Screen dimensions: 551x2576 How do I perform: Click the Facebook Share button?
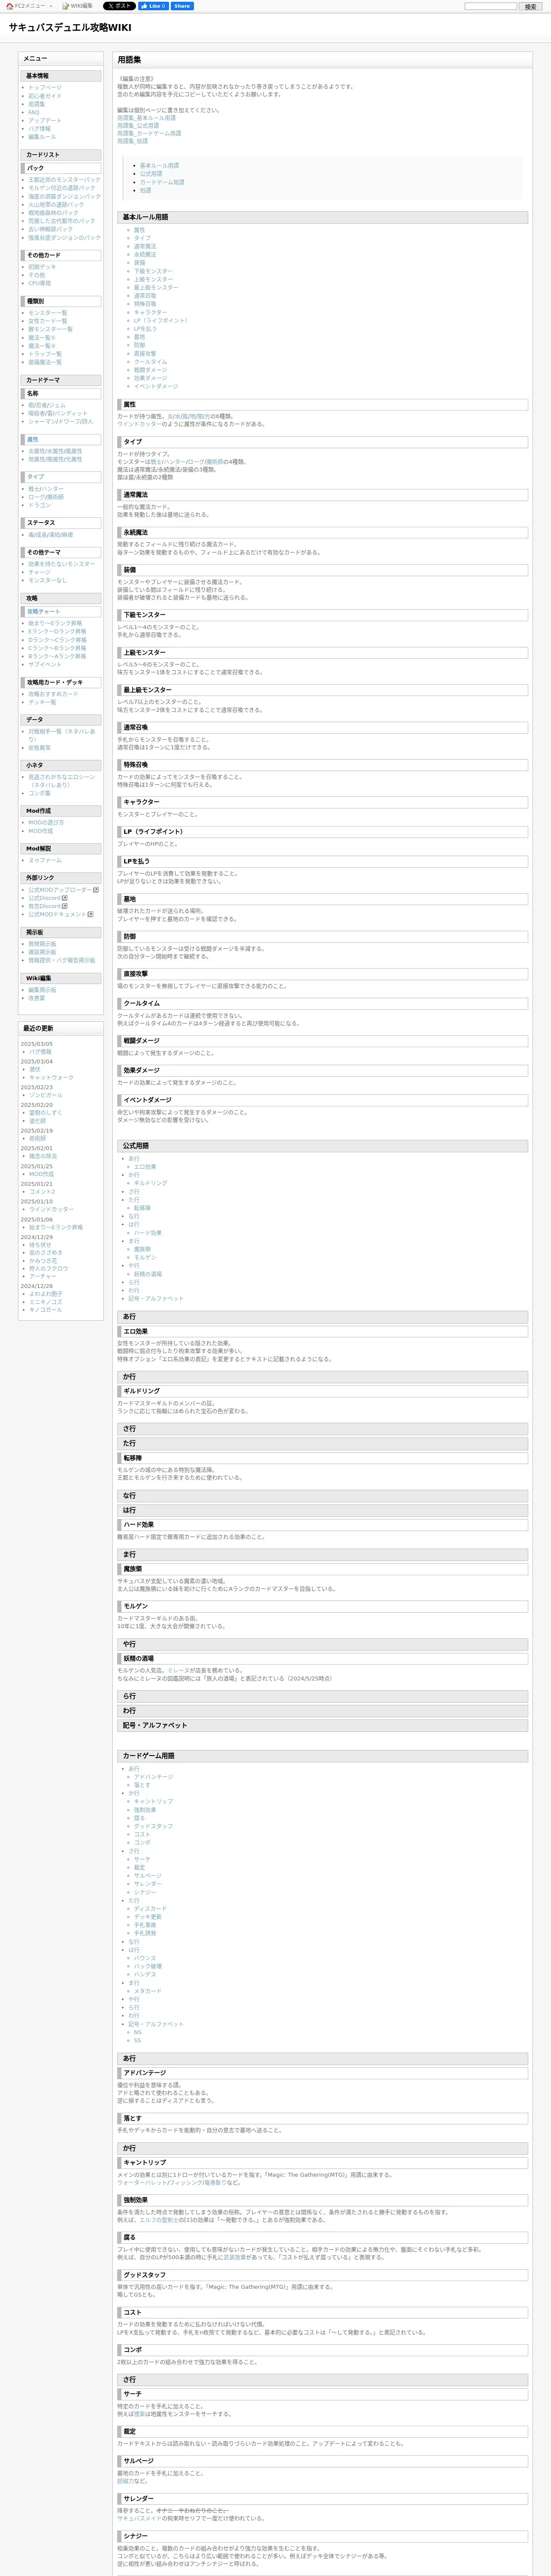pos(181,6)
